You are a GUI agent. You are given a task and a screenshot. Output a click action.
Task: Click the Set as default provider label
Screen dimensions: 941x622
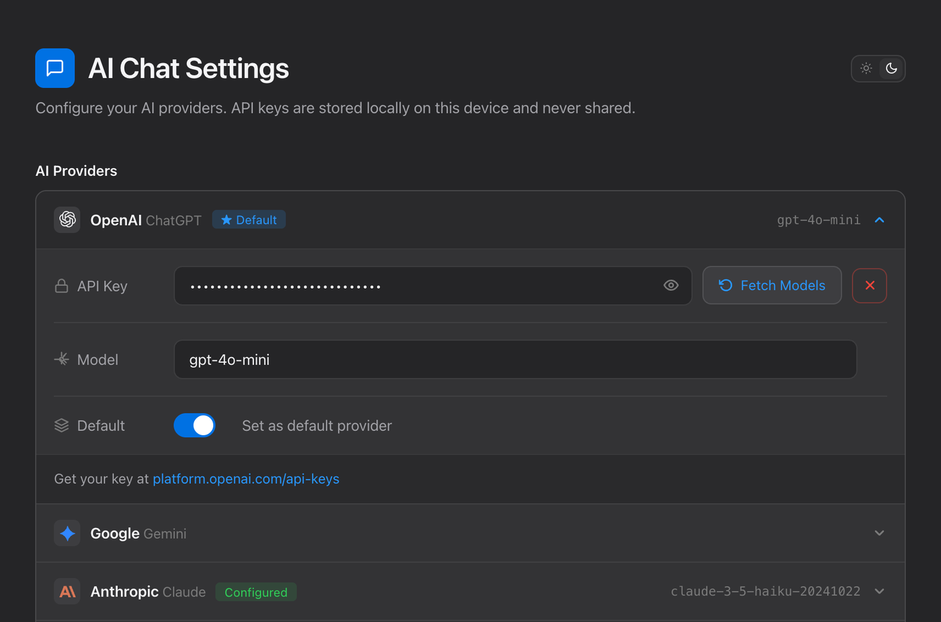click(x=317, y=426)
